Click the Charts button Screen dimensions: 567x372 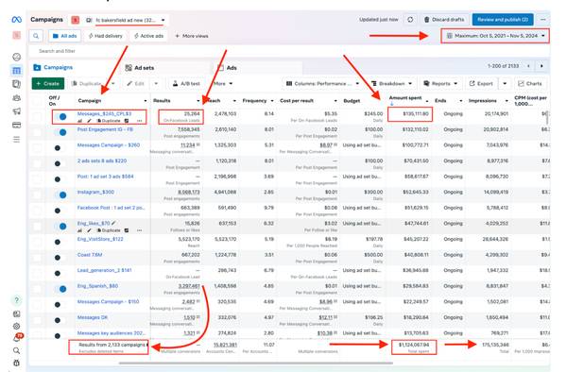530,84
